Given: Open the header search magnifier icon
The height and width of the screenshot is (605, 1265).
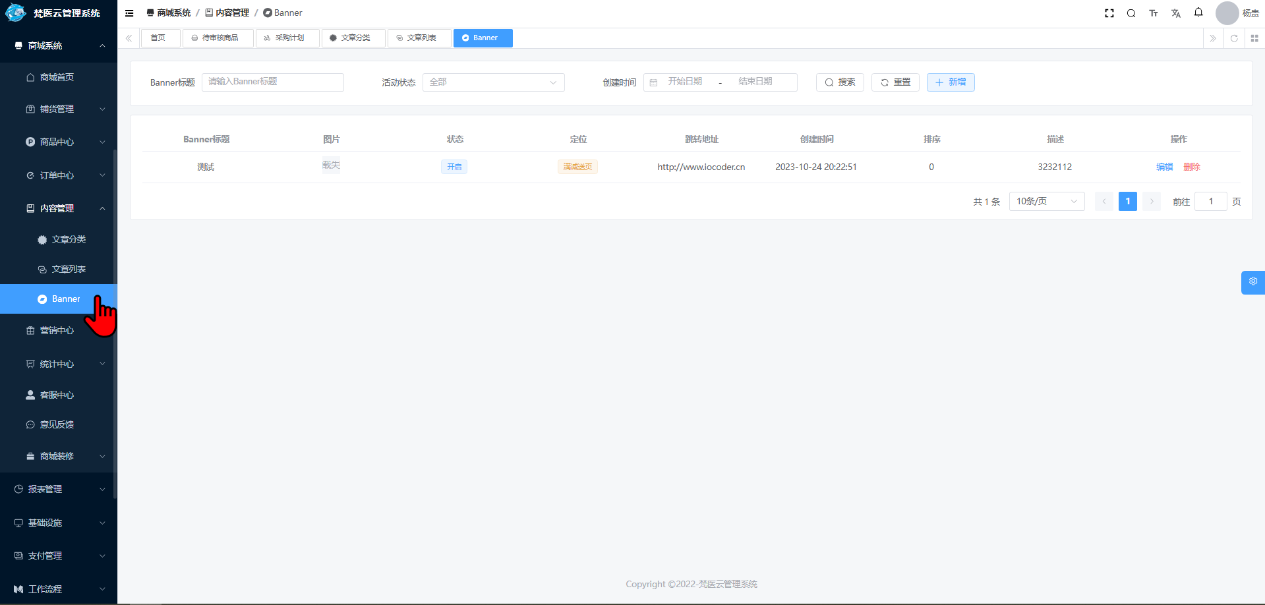Looking at the screenshot, I should (x=1131, y=13).
